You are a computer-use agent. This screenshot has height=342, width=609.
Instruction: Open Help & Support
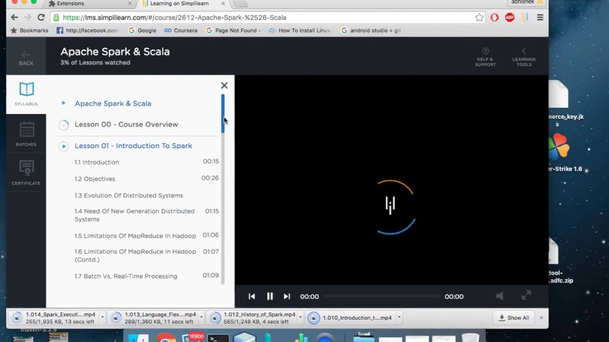485,57
